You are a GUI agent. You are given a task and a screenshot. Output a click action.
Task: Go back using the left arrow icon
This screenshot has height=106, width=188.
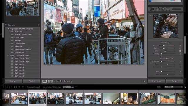click(19, 87)
